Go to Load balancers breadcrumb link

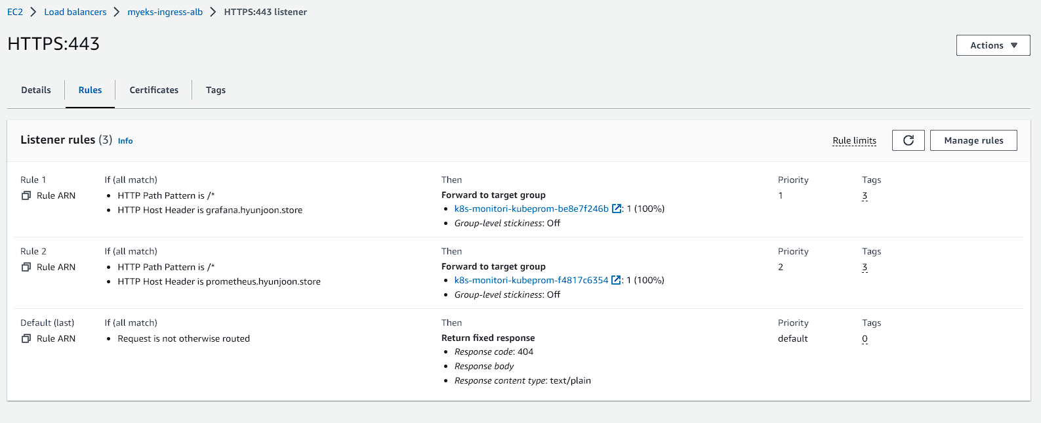(75, 12)
